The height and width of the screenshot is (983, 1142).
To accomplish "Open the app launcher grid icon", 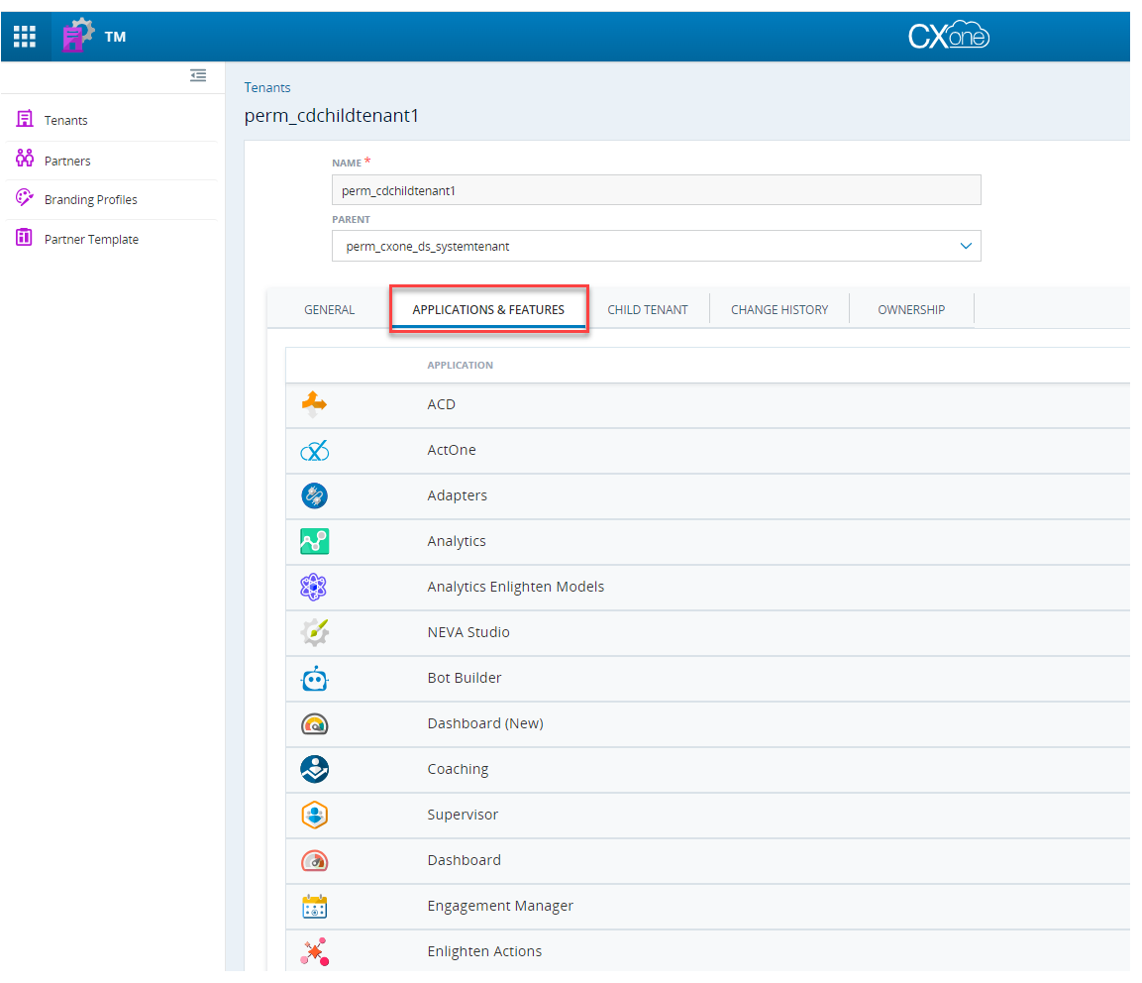I will point(25,37).
